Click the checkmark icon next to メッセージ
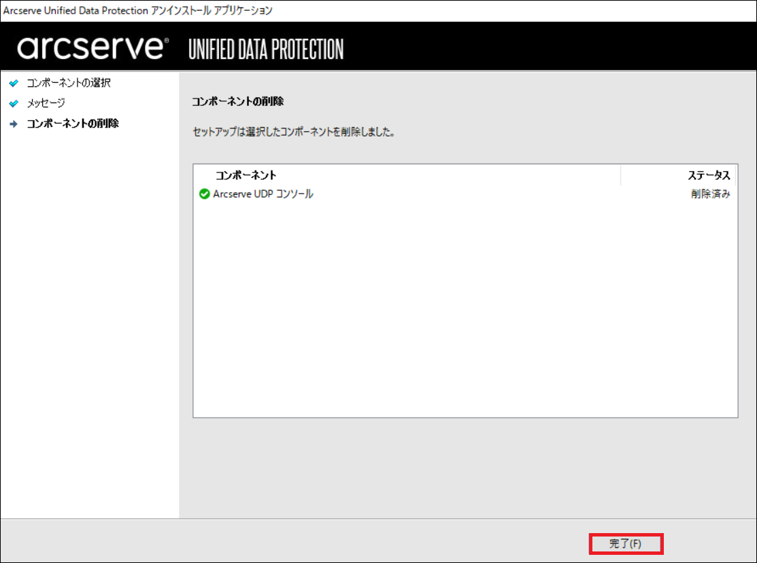This screenshot has width=757, height=563. (14, 103)
